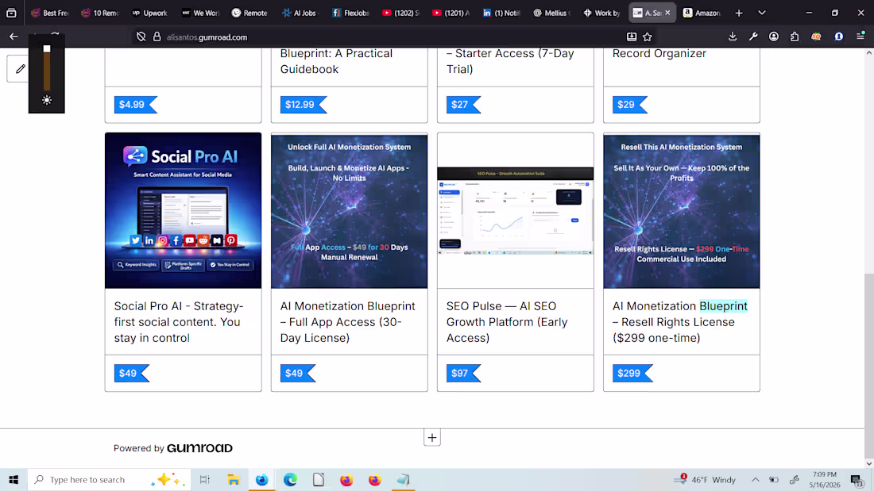This screenshot has height=491, width=874.
Task: Click the Record Organizer product title
Action: [659, 53]
